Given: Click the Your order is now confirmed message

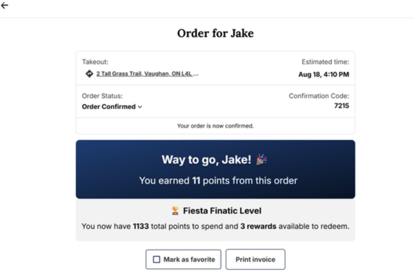Looking at the screenshot, I should (215, 126).
